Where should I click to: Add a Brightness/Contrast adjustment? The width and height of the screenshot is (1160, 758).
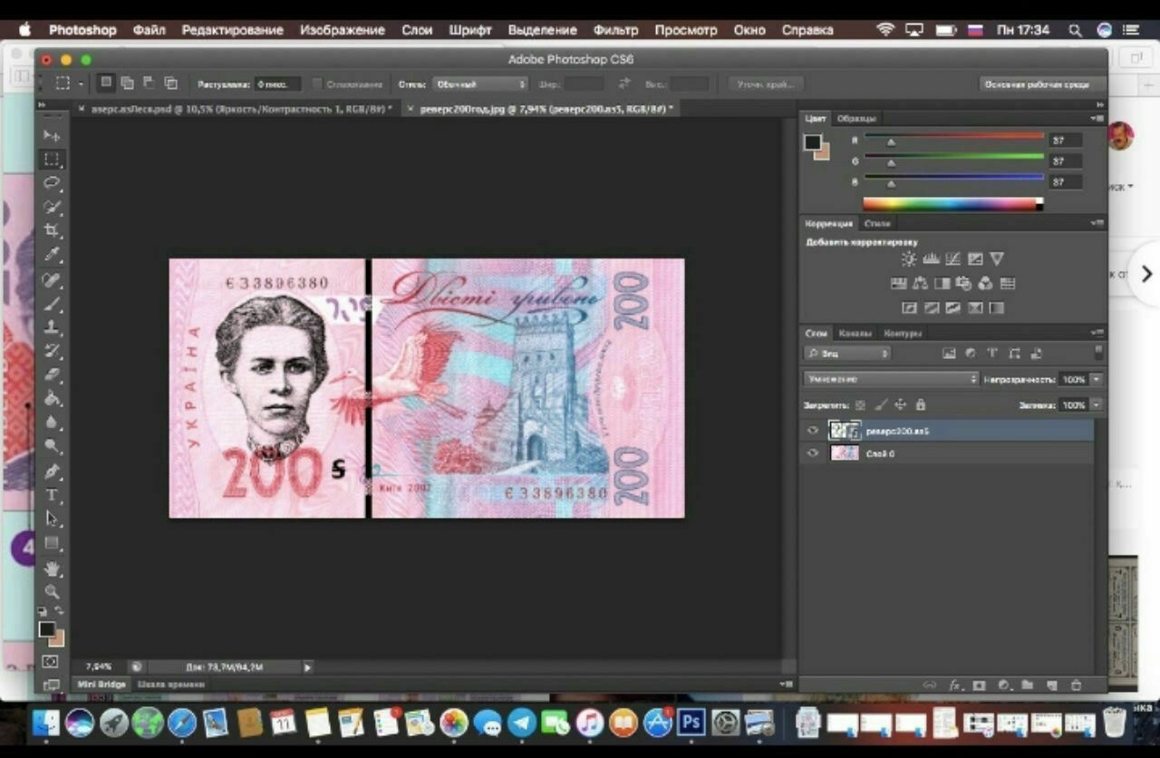909,259
